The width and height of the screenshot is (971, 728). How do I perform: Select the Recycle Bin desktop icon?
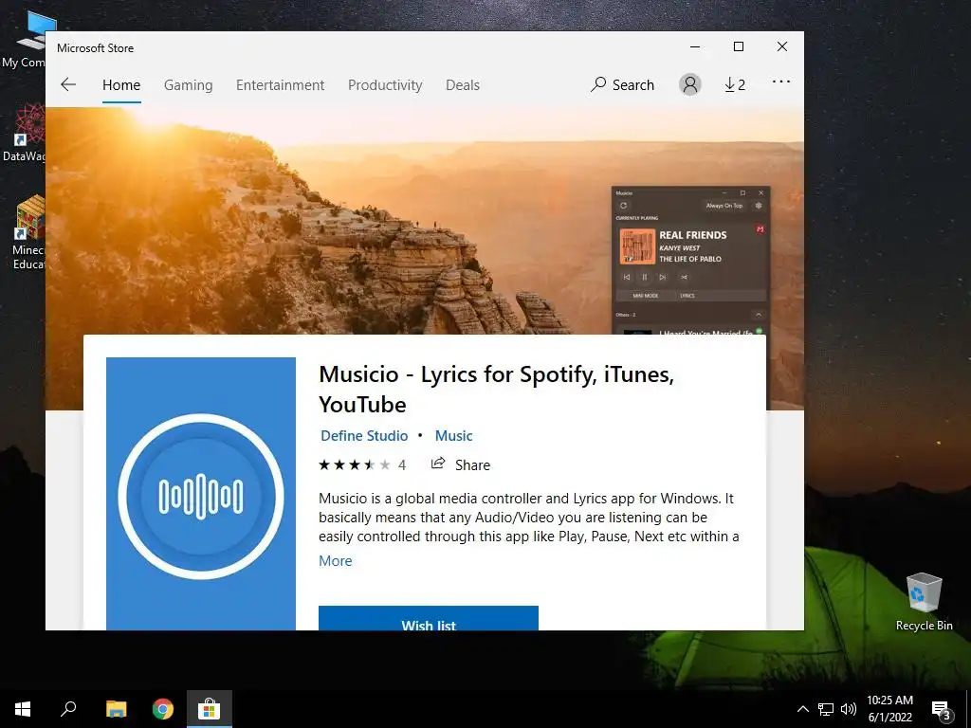pos(924,602)
